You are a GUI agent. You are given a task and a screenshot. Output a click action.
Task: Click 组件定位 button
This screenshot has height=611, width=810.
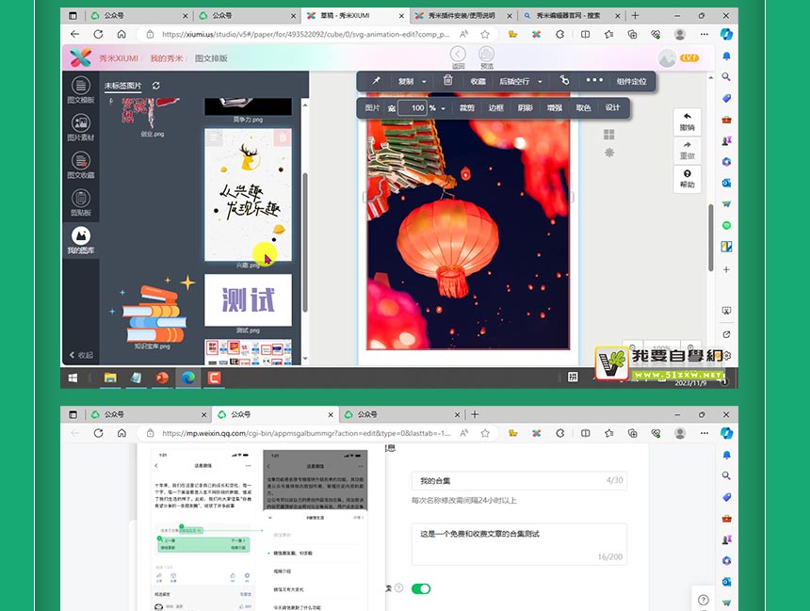pyautogui.click(x=631, y=81)
